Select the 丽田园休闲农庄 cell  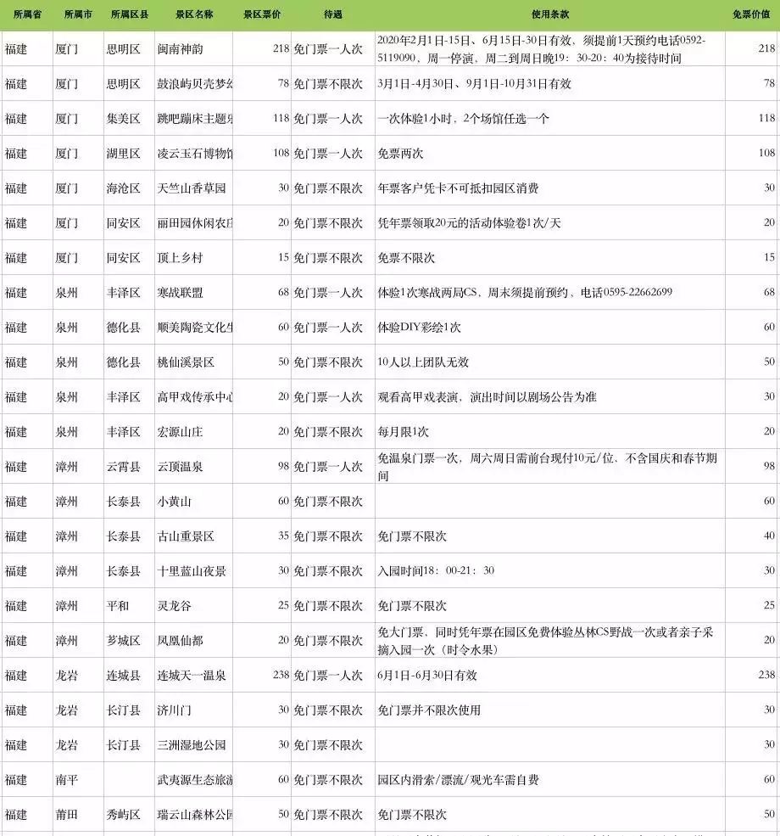[x=195, y=223]
